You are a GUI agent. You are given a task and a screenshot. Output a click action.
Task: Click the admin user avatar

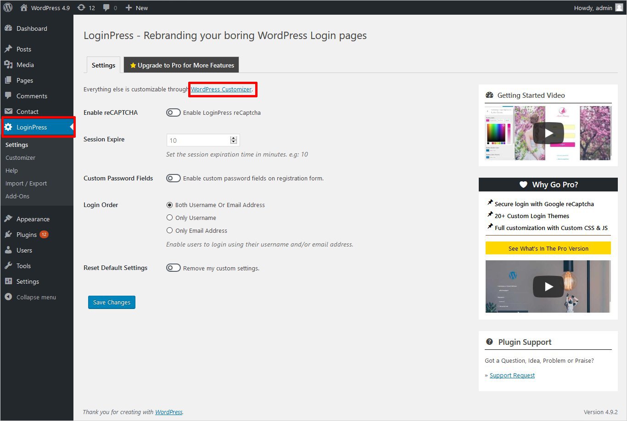(x=619, y=8)
